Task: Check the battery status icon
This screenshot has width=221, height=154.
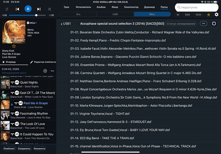Action: 216,2
